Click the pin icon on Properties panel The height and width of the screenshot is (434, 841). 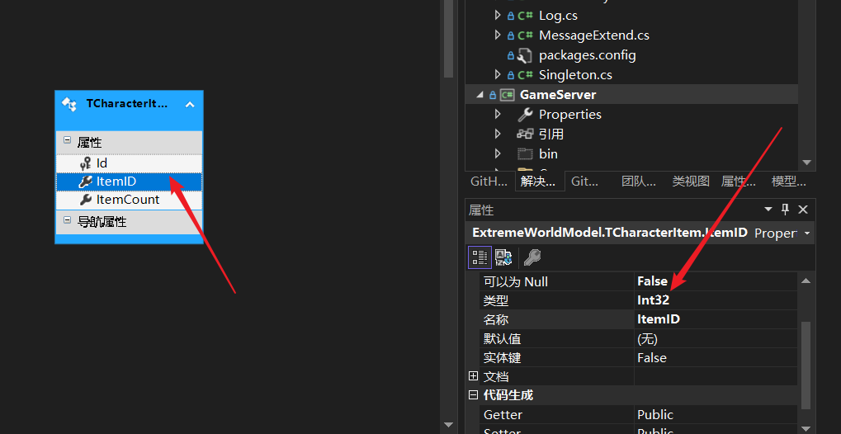[x=785, y=210]
